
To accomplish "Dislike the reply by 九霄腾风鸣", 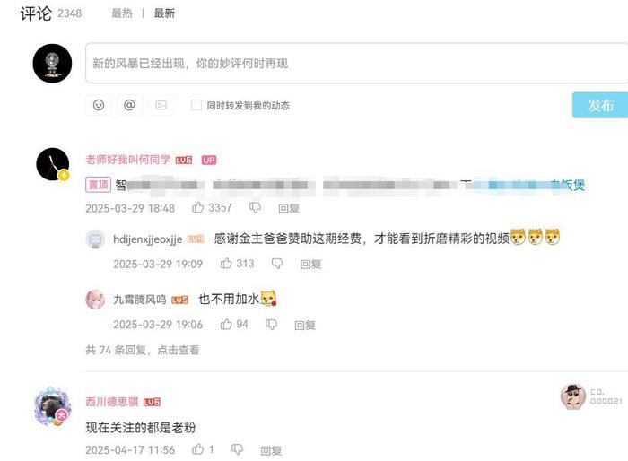I will click(271, 325).
